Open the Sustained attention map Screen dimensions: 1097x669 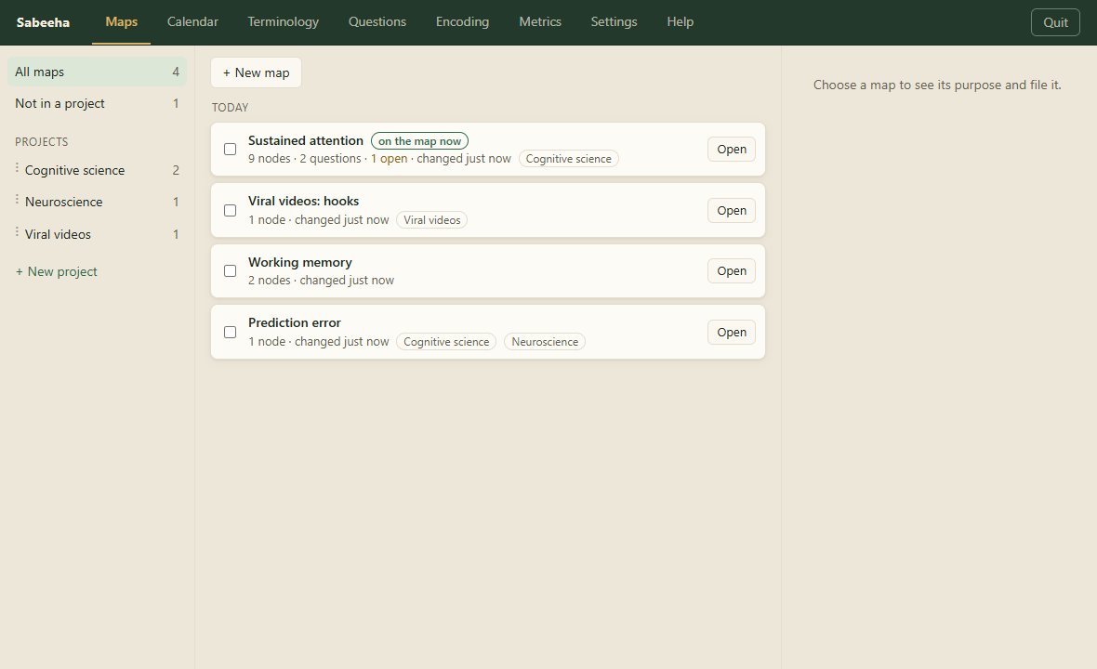click(731, 149)
